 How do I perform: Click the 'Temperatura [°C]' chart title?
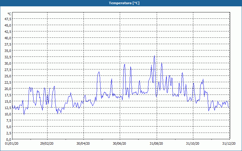pyautogui.click(x=124, y=3)
